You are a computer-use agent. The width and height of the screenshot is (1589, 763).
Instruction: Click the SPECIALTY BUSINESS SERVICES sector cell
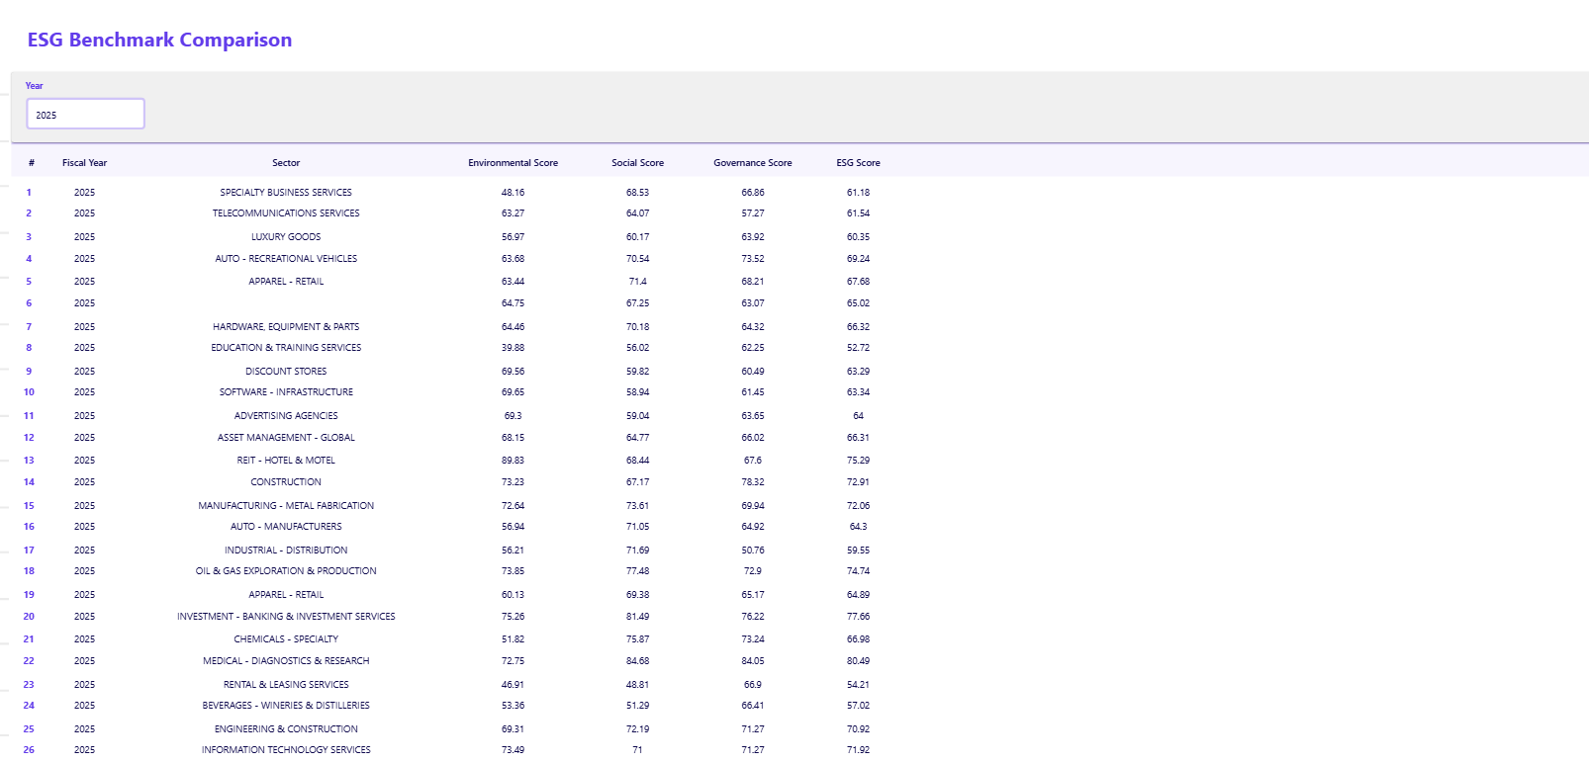click(286, 193)
